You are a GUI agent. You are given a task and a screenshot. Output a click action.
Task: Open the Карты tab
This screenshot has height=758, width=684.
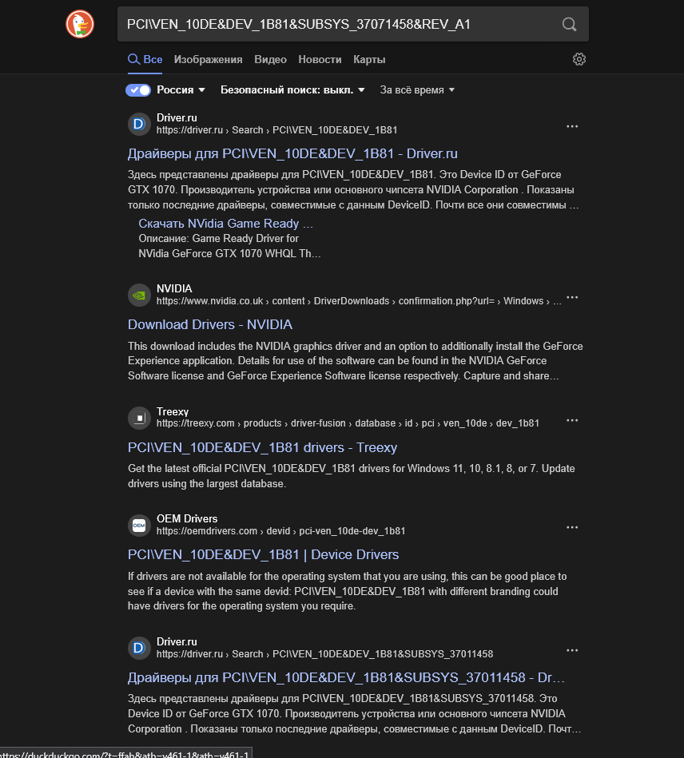pyautogui.click(x=369, y=59)
